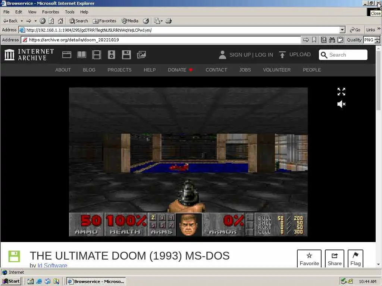Viewport: 382px width, 286px height.
Task: Open the Windows Start button
Action: [x=11, y=282]
